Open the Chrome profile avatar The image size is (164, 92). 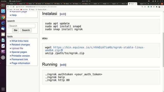point(159,7)
